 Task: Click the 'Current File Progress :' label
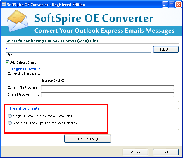click(23, 87)
